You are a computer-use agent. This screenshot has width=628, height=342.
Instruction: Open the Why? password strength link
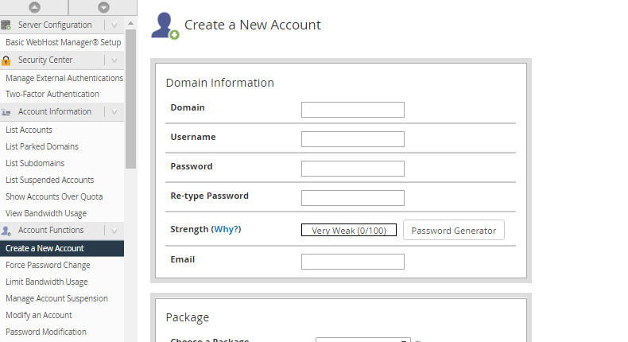pyautogui.click(x=226, y=229)
